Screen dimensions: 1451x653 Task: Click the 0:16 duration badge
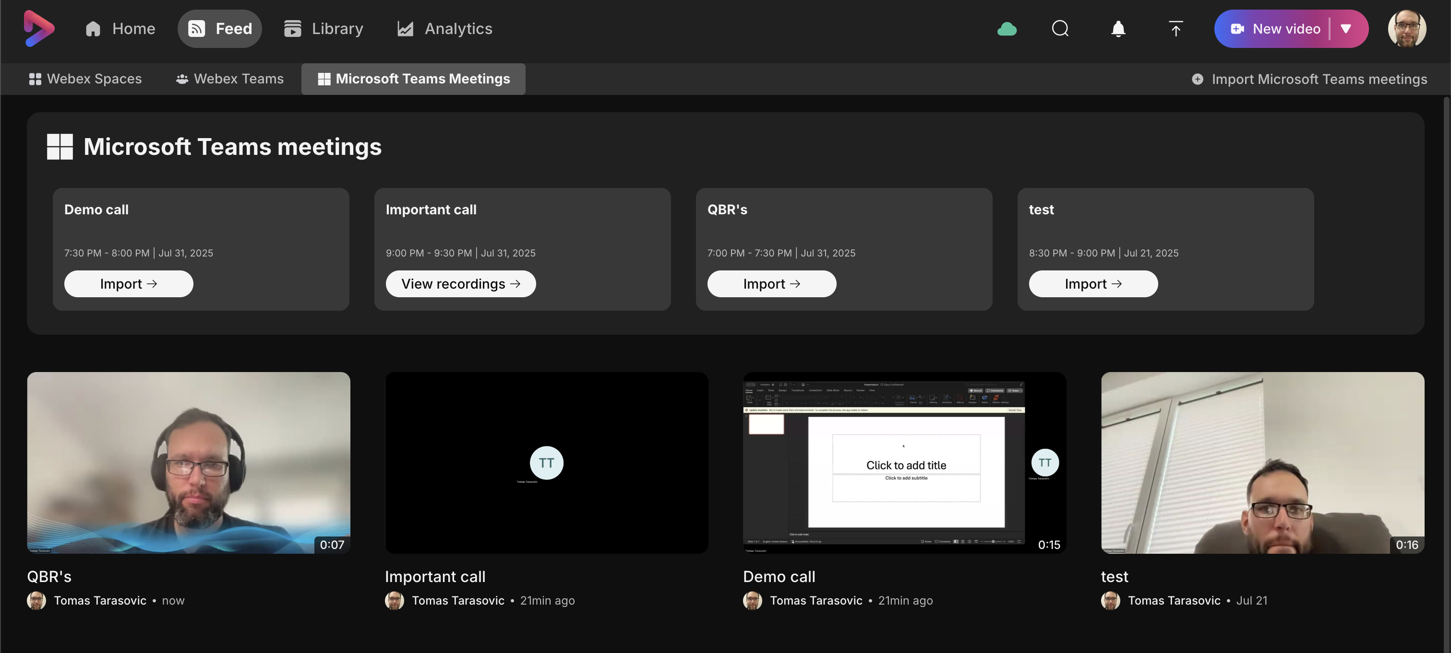1406,545
